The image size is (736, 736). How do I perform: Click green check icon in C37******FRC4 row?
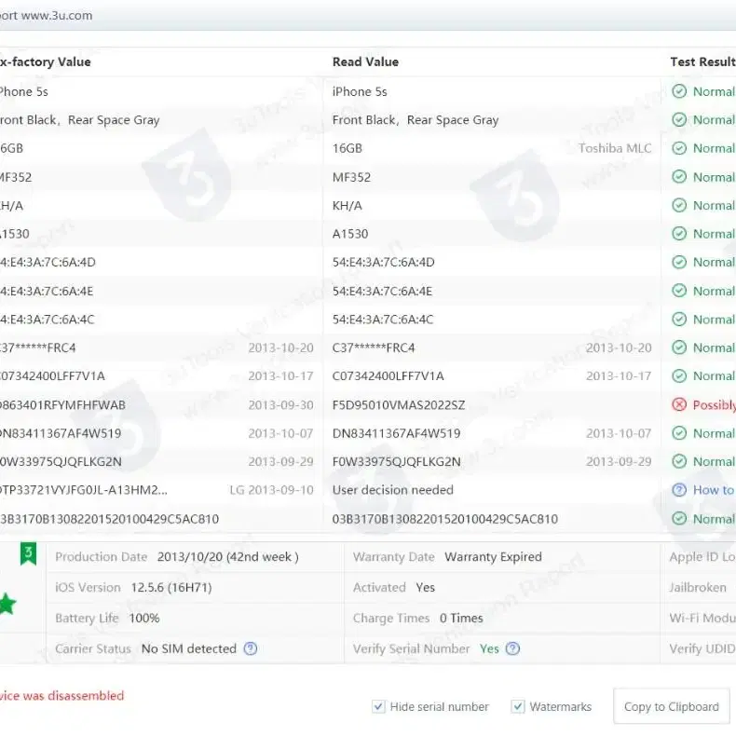pos(679,348)
